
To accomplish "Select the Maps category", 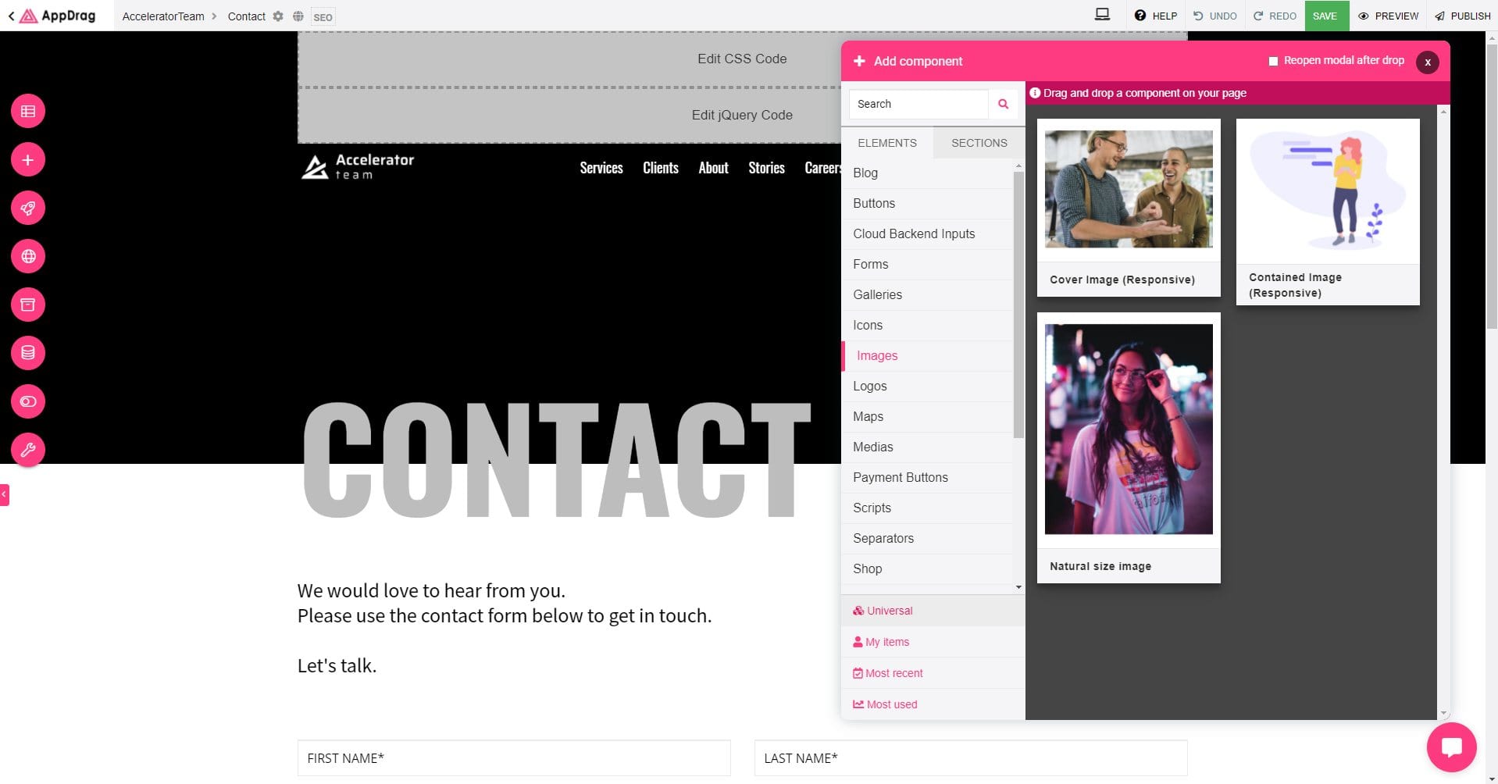I will [x=927, y=417].
